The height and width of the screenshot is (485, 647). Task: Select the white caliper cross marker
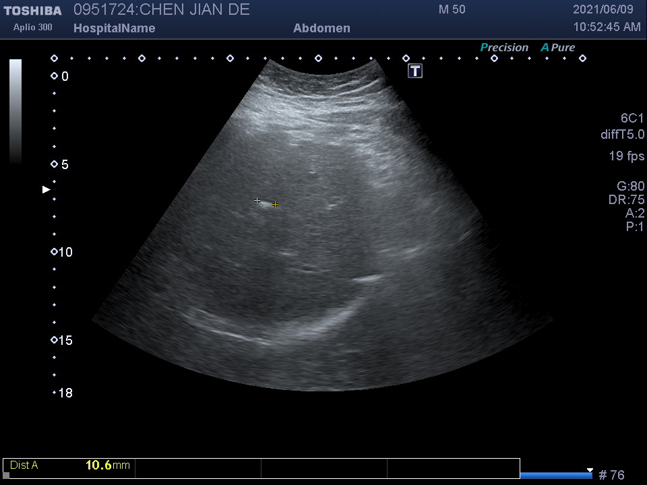[x=257, y=200]
